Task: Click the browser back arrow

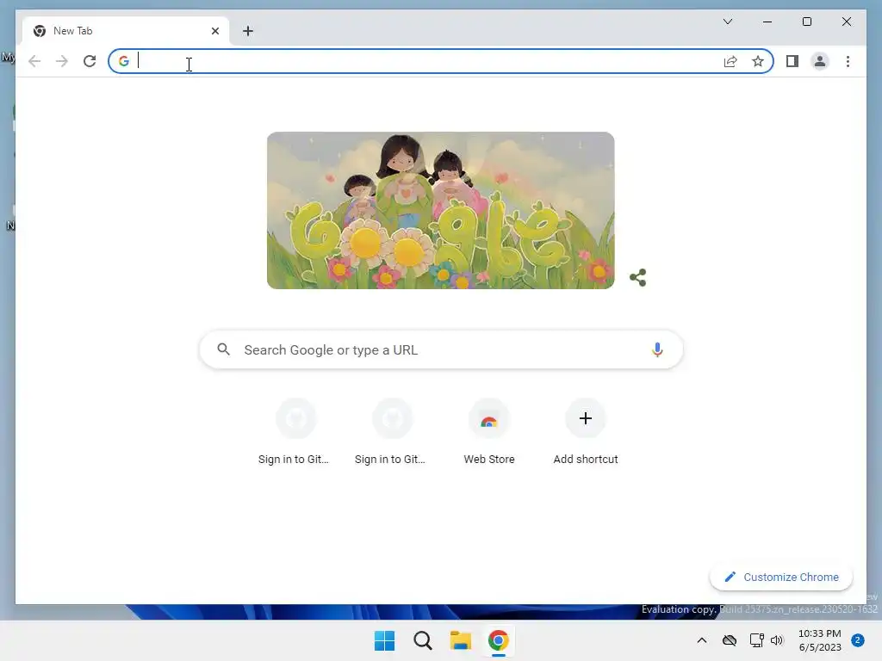Action: coord(34,61)
